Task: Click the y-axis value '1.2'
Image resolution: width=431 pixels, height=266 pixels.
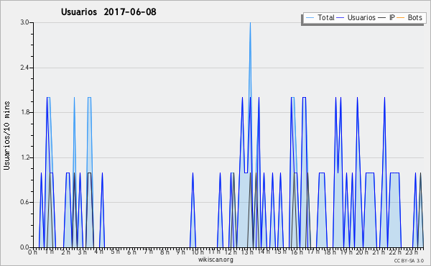Action: pyautogui.click(x=24, y=157)
